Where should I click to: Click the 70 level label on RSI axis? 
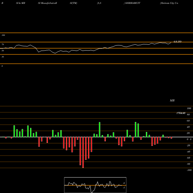click(x=3, y=44)
